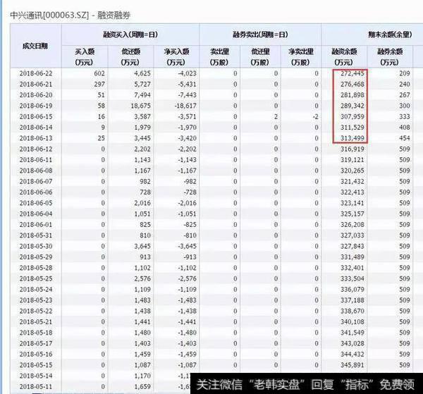Screen dimensions: 423x394
Task: Click the -7,443 net buy cell
Action: click(188, 95)
